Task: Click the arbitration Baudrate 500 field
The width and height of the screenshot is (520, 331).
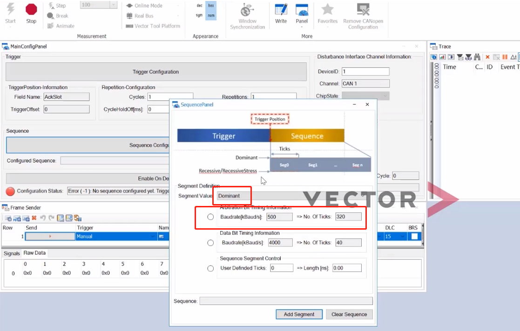Action: [x=280, y=217]
